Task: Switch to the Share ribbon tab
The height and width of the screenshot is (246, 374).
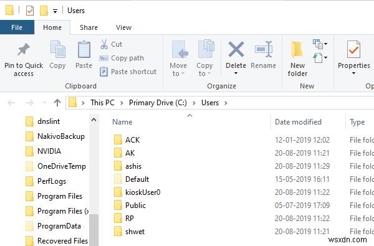Action: pyautogui.click(x=89, y=27)
